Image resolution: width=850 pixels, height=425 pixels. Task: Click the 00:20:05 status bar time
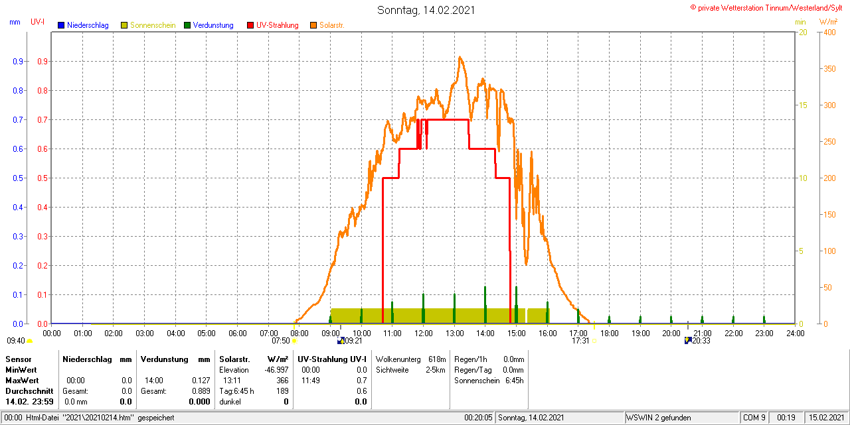pyautogui.click(x=478, y=418)
